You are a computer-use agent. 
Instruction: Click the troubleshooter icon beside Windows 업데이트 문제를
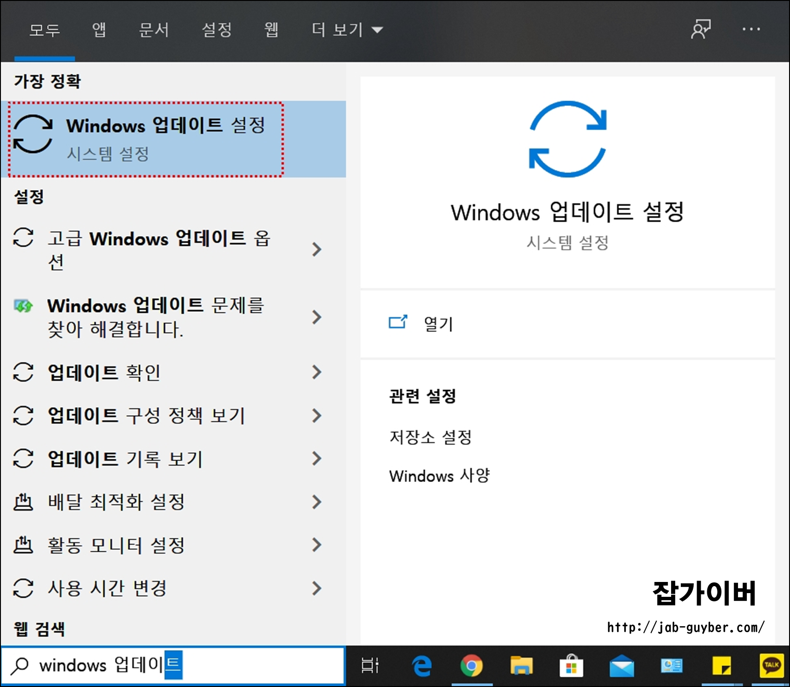pyautogui.click(x=23, y=306)
